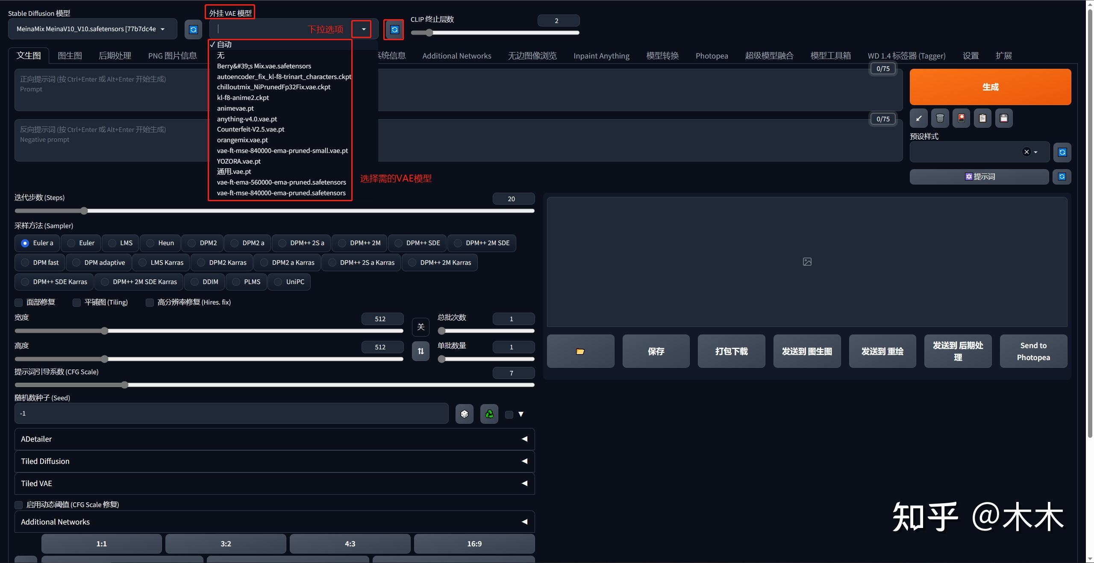
Task: Switch to the PNG 图片信息 tab
Action: click(x=172, y=56)
